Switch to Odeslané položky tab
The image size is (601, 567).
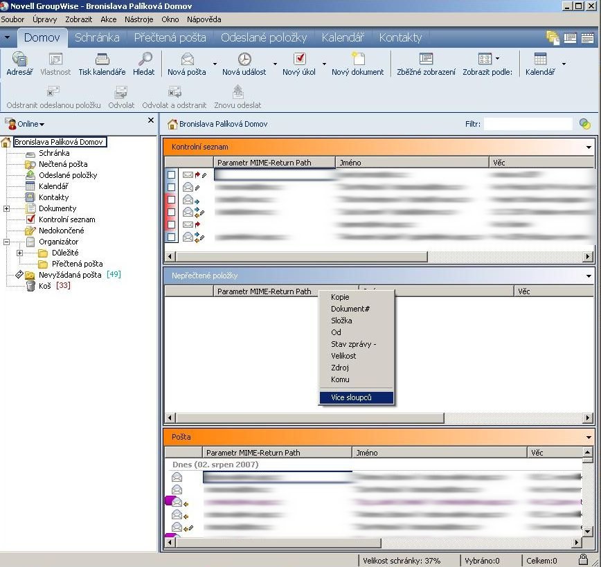coord(264,37)
